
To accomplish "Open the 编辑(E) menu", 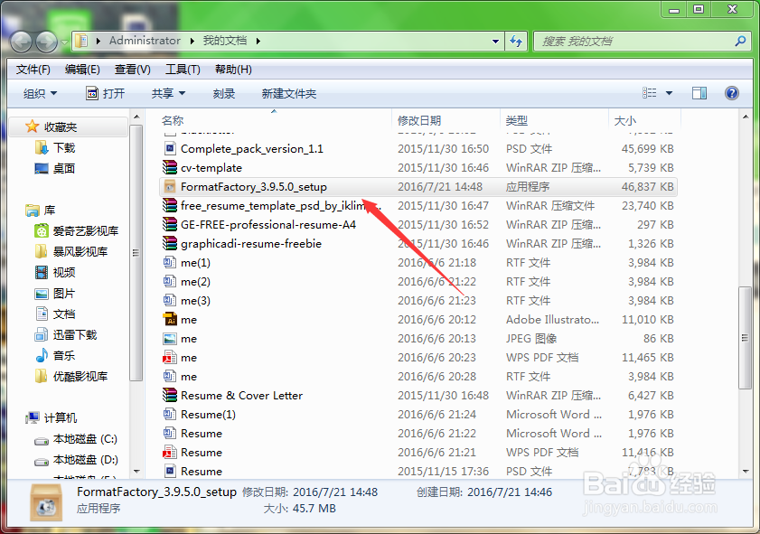I will [x=82, y=70].
